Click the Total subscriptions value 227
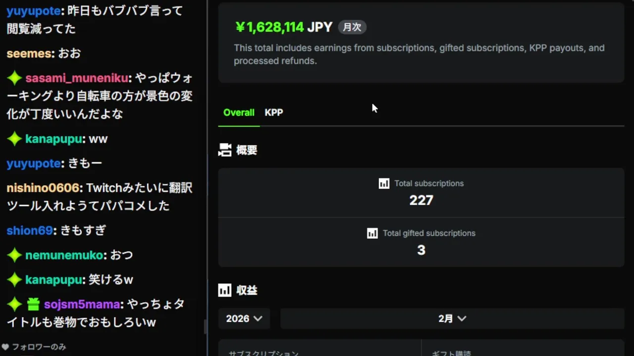Image resolution: width=634 pixels, height=356 pixels. [x=421, y=200]
